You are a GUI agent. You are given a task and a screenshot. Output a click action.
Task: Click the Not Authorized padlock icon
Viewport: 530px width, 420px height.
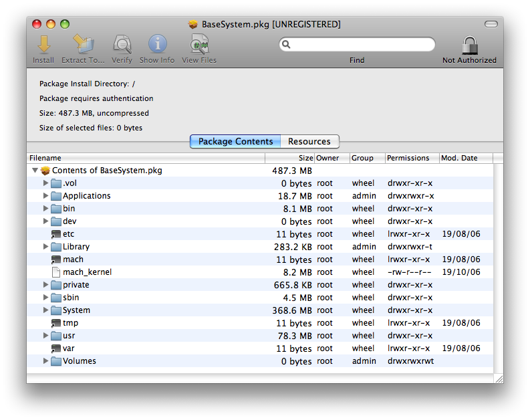coord(469,45)
